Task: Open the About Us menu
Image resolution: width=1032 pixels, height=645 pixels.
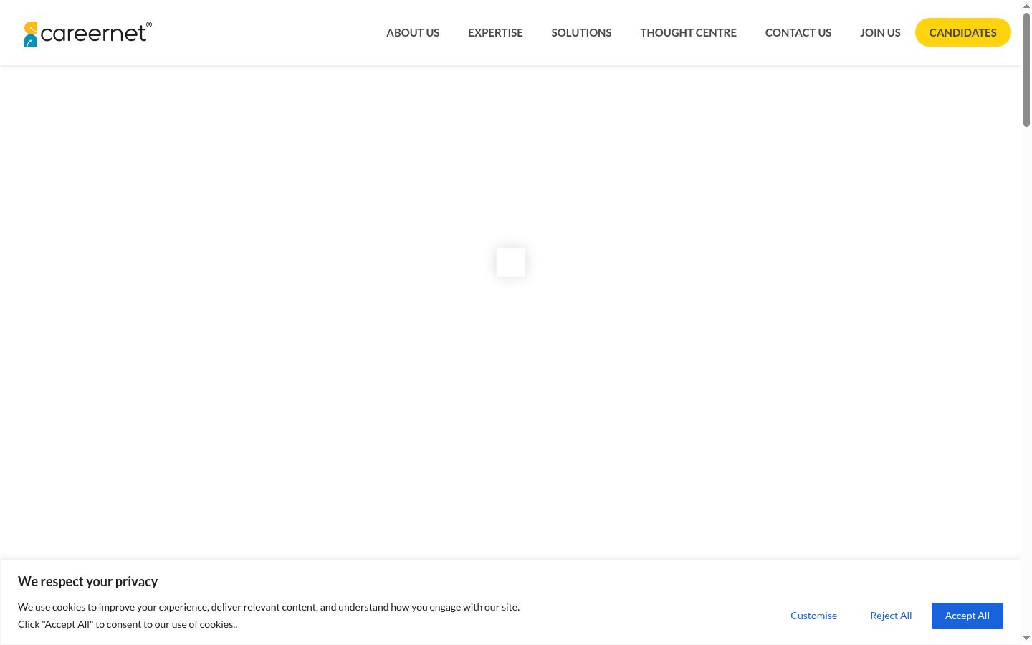Action: (x=413, y=32)
